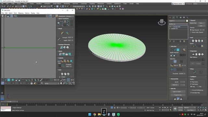Select Edge sub-object mode in Edit UVWs
The height and width of the screenshot is (117, 208).
(x=6, y=80)
